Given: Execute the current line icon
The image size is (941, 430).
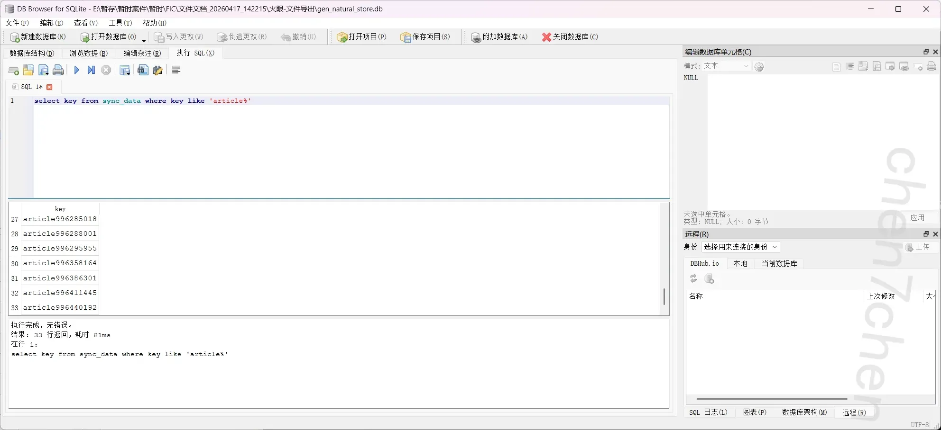Looking at the screenshot, I should click(91, 70).
